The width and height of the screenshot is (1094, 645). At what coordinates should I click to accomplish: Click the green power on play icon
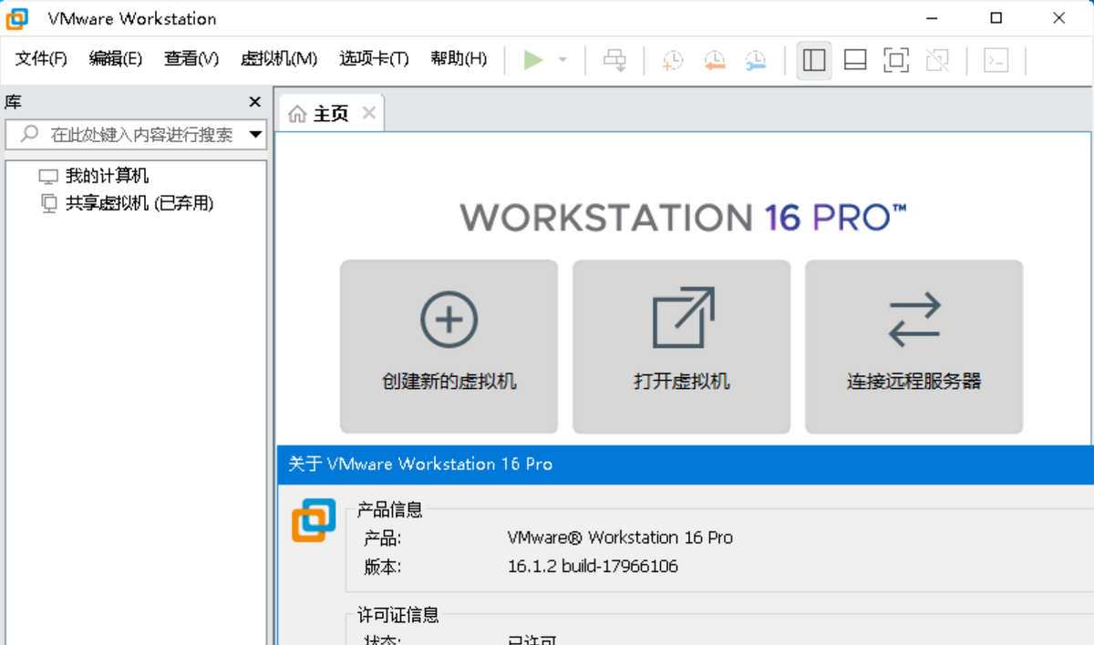533,60
